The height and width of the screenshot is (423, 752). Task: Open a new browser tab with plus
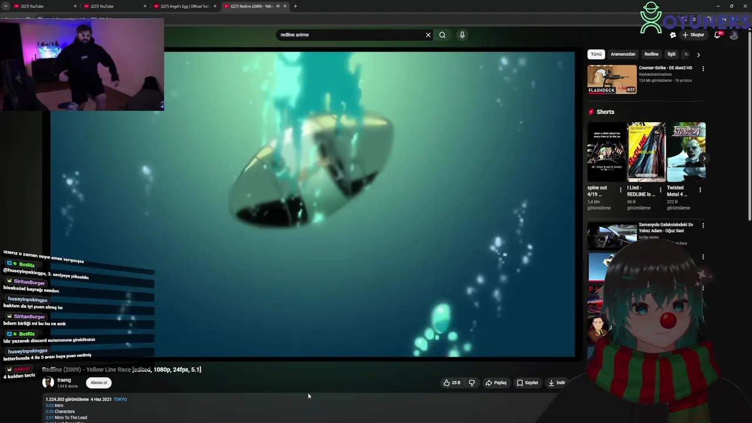tap(295, 6)
